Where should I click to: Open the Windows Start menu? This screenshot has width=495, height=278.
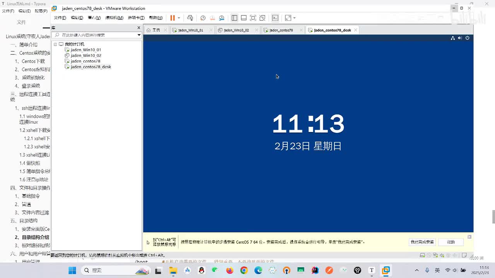[x=72, y=270]
